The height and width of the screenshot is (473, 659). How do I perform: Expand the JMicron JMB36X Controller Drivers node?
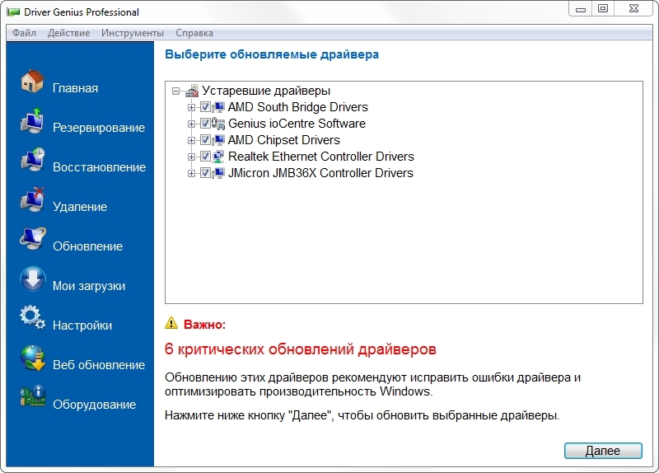pos(192,173)
